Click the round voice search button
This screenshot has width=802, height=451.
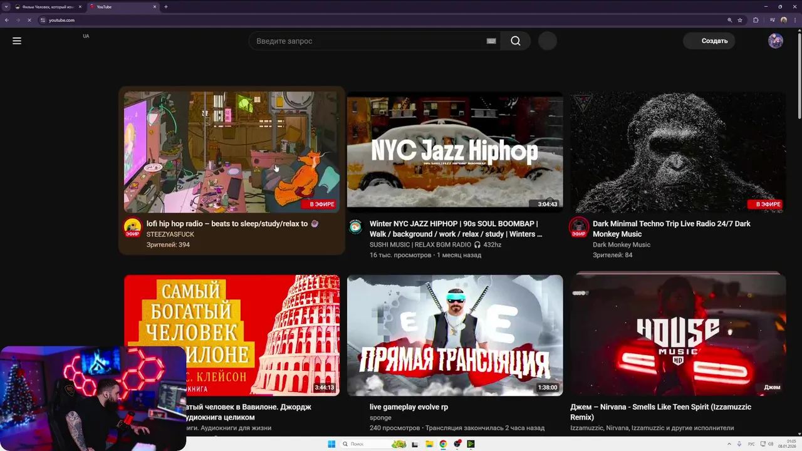coord(548,41)
